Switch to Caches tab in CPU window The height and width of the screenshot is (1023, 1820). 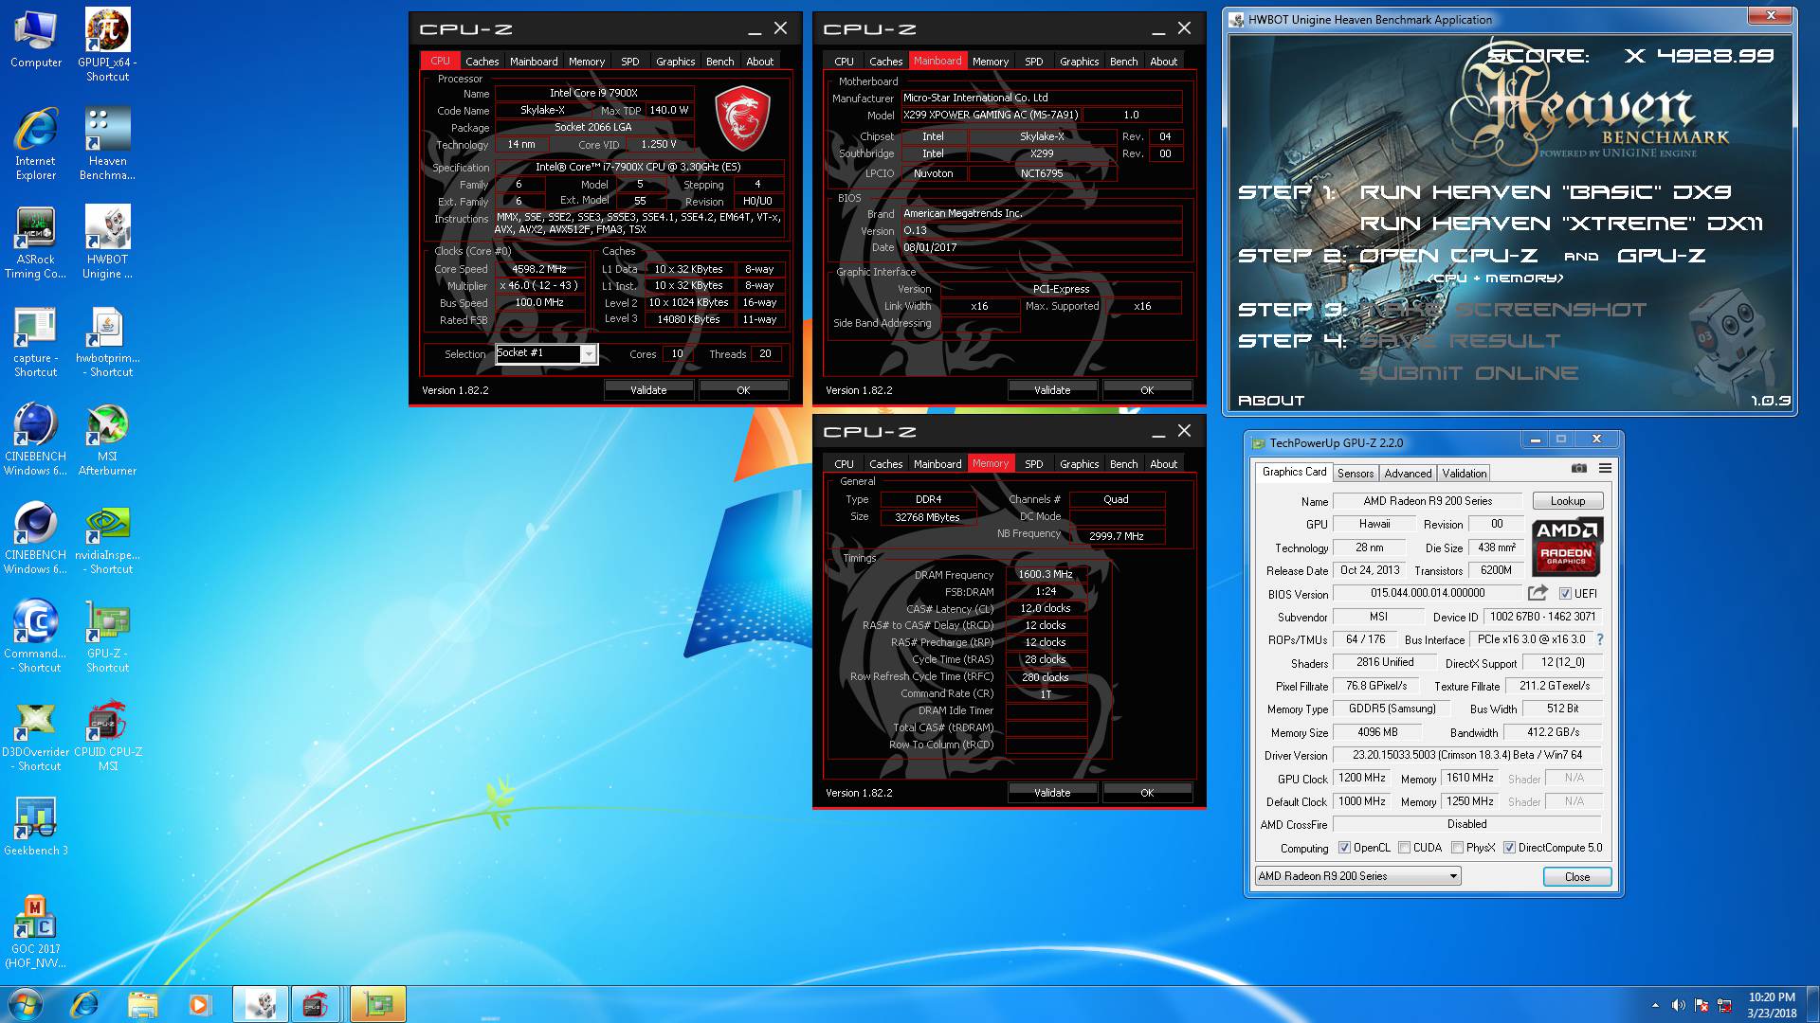(482, 61)
